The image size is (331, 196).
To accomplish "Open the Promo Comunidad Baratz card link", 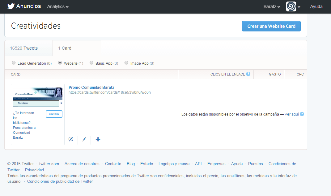I will coord(91,88).
